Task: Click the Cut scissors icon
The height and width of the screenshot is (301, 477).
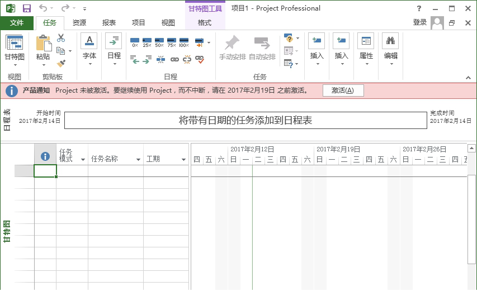Action: (x=61, y=38)
